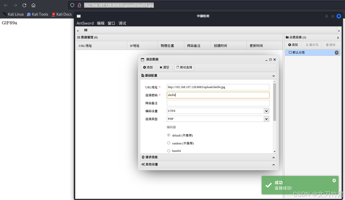
Task: Dismiss the 连接成功 notification
Action: tap(334, 180)
